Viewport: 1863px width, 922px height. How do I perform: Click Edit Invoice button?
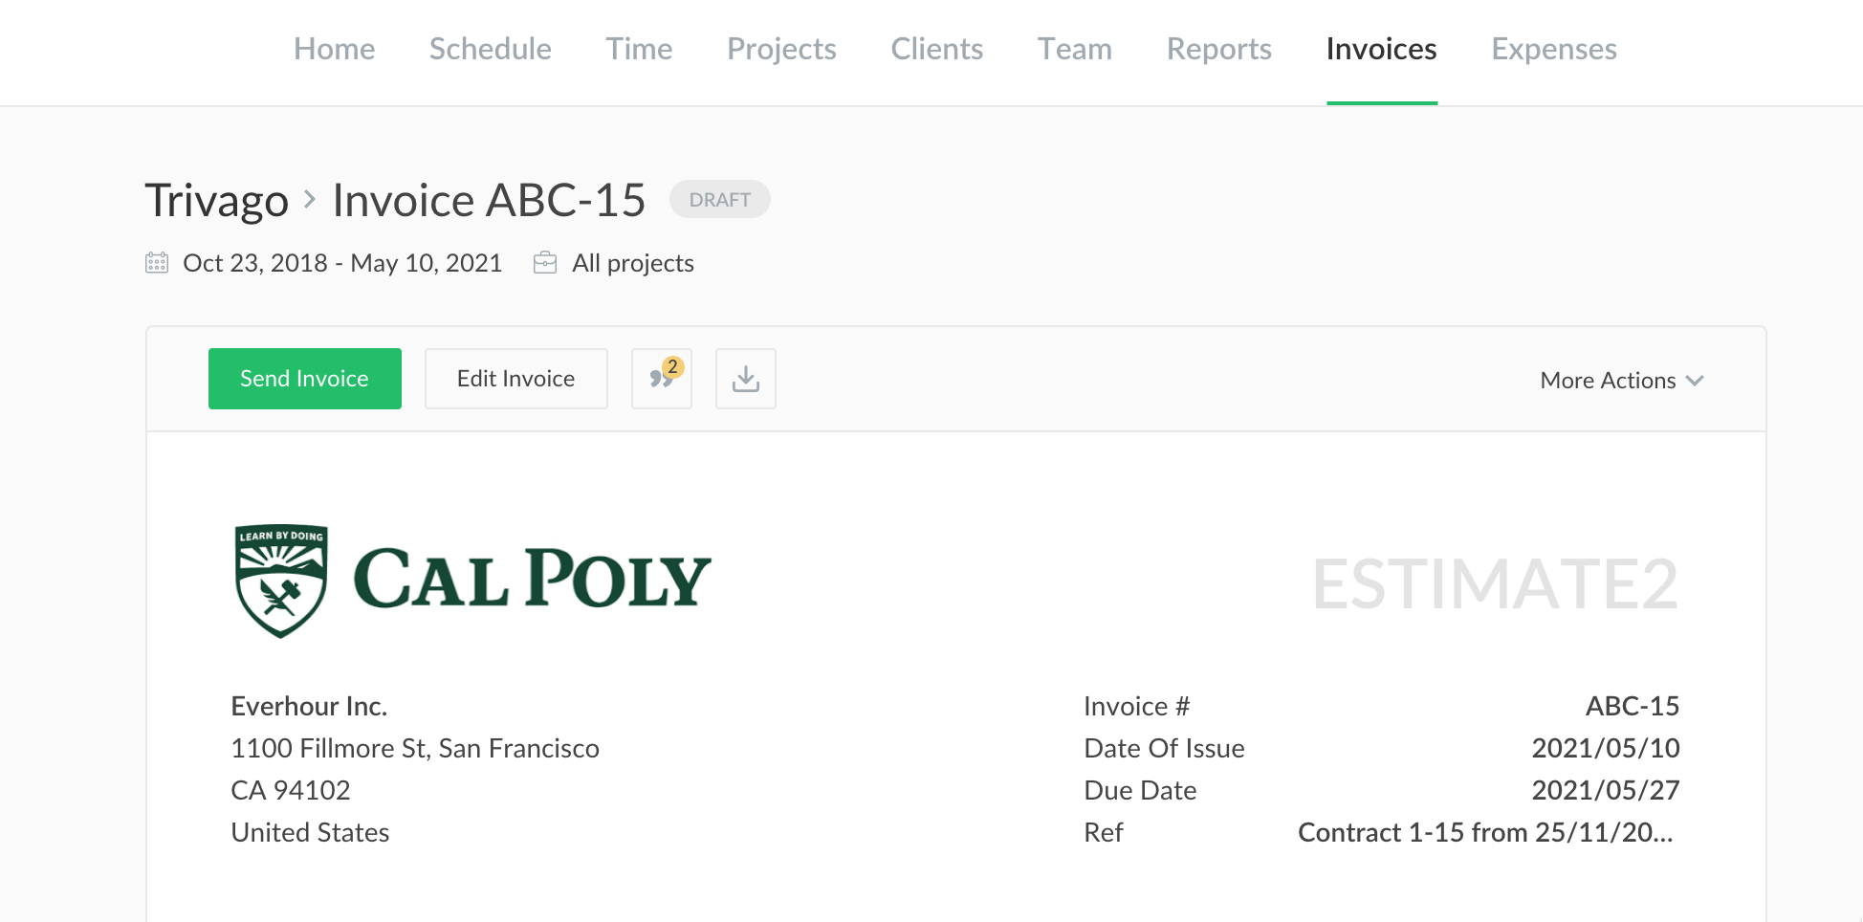pyautogui.click(x=515, y=379)
